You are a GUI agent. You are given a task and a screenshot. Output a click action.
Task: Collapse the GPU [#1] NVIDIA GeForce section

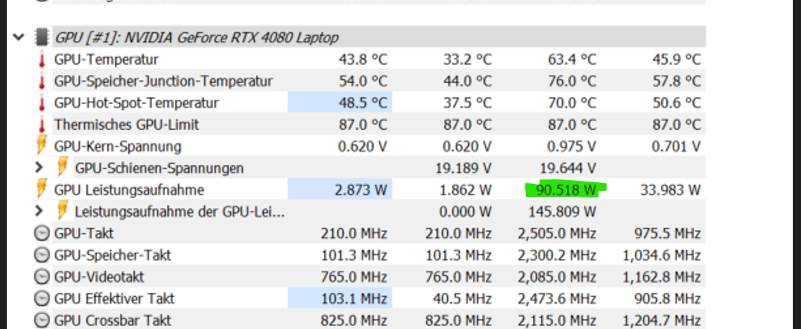pos(19,37)
